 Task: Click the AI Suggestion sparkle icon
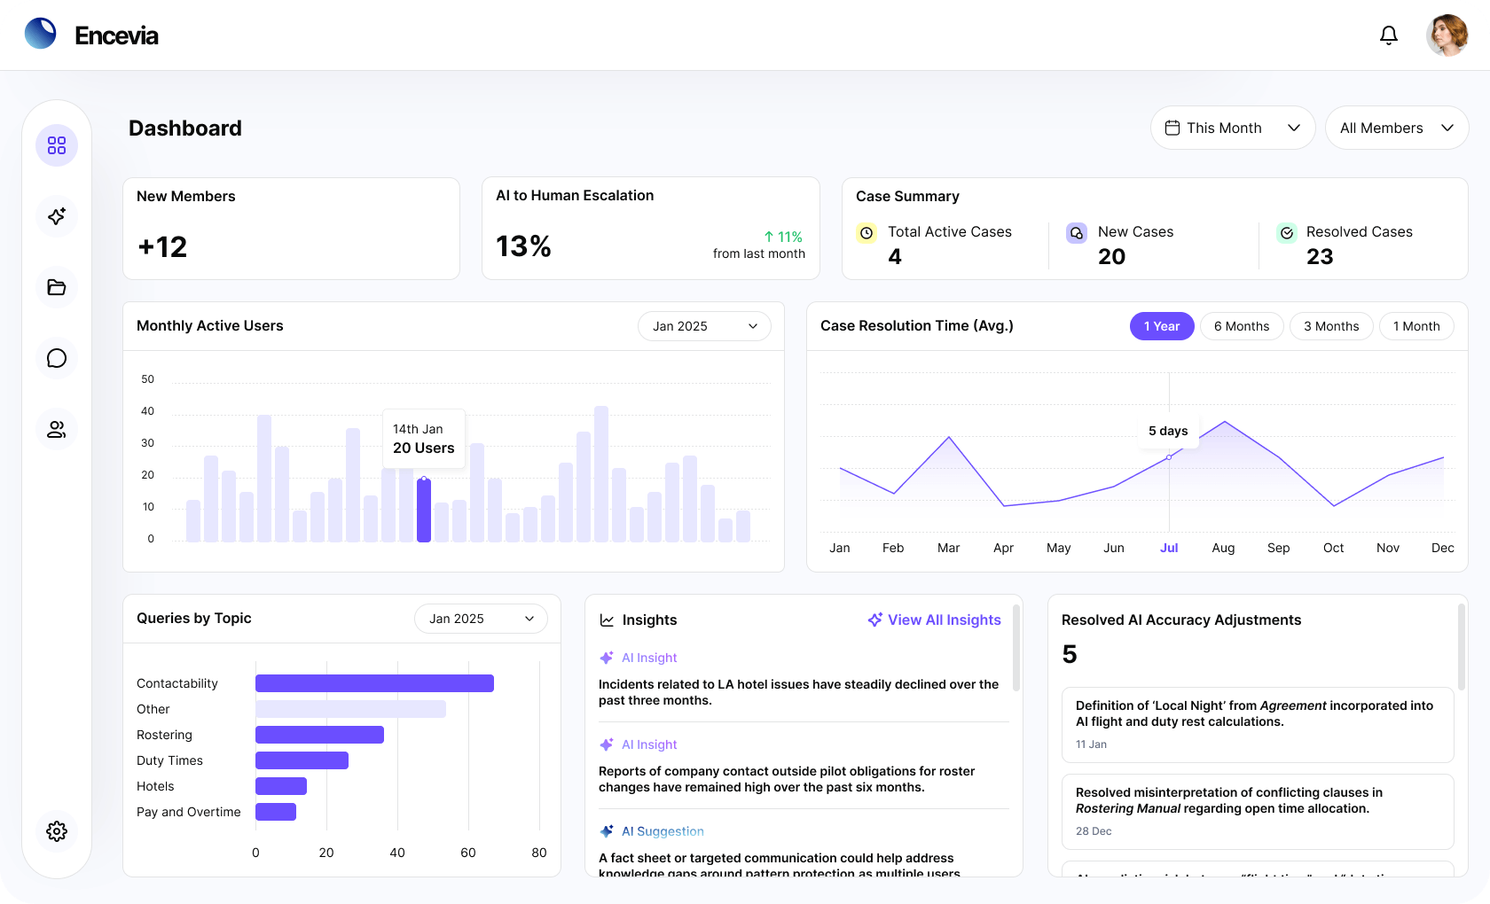pos(607,831)
